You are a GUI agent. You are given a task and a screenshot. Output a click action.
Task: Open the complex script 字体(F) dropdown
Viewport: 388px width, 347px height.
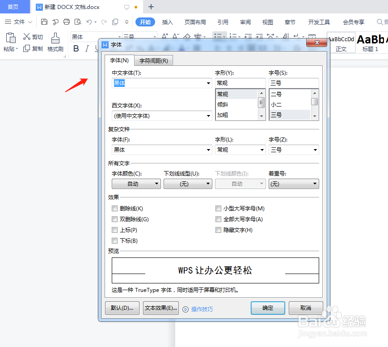(208, 150)
